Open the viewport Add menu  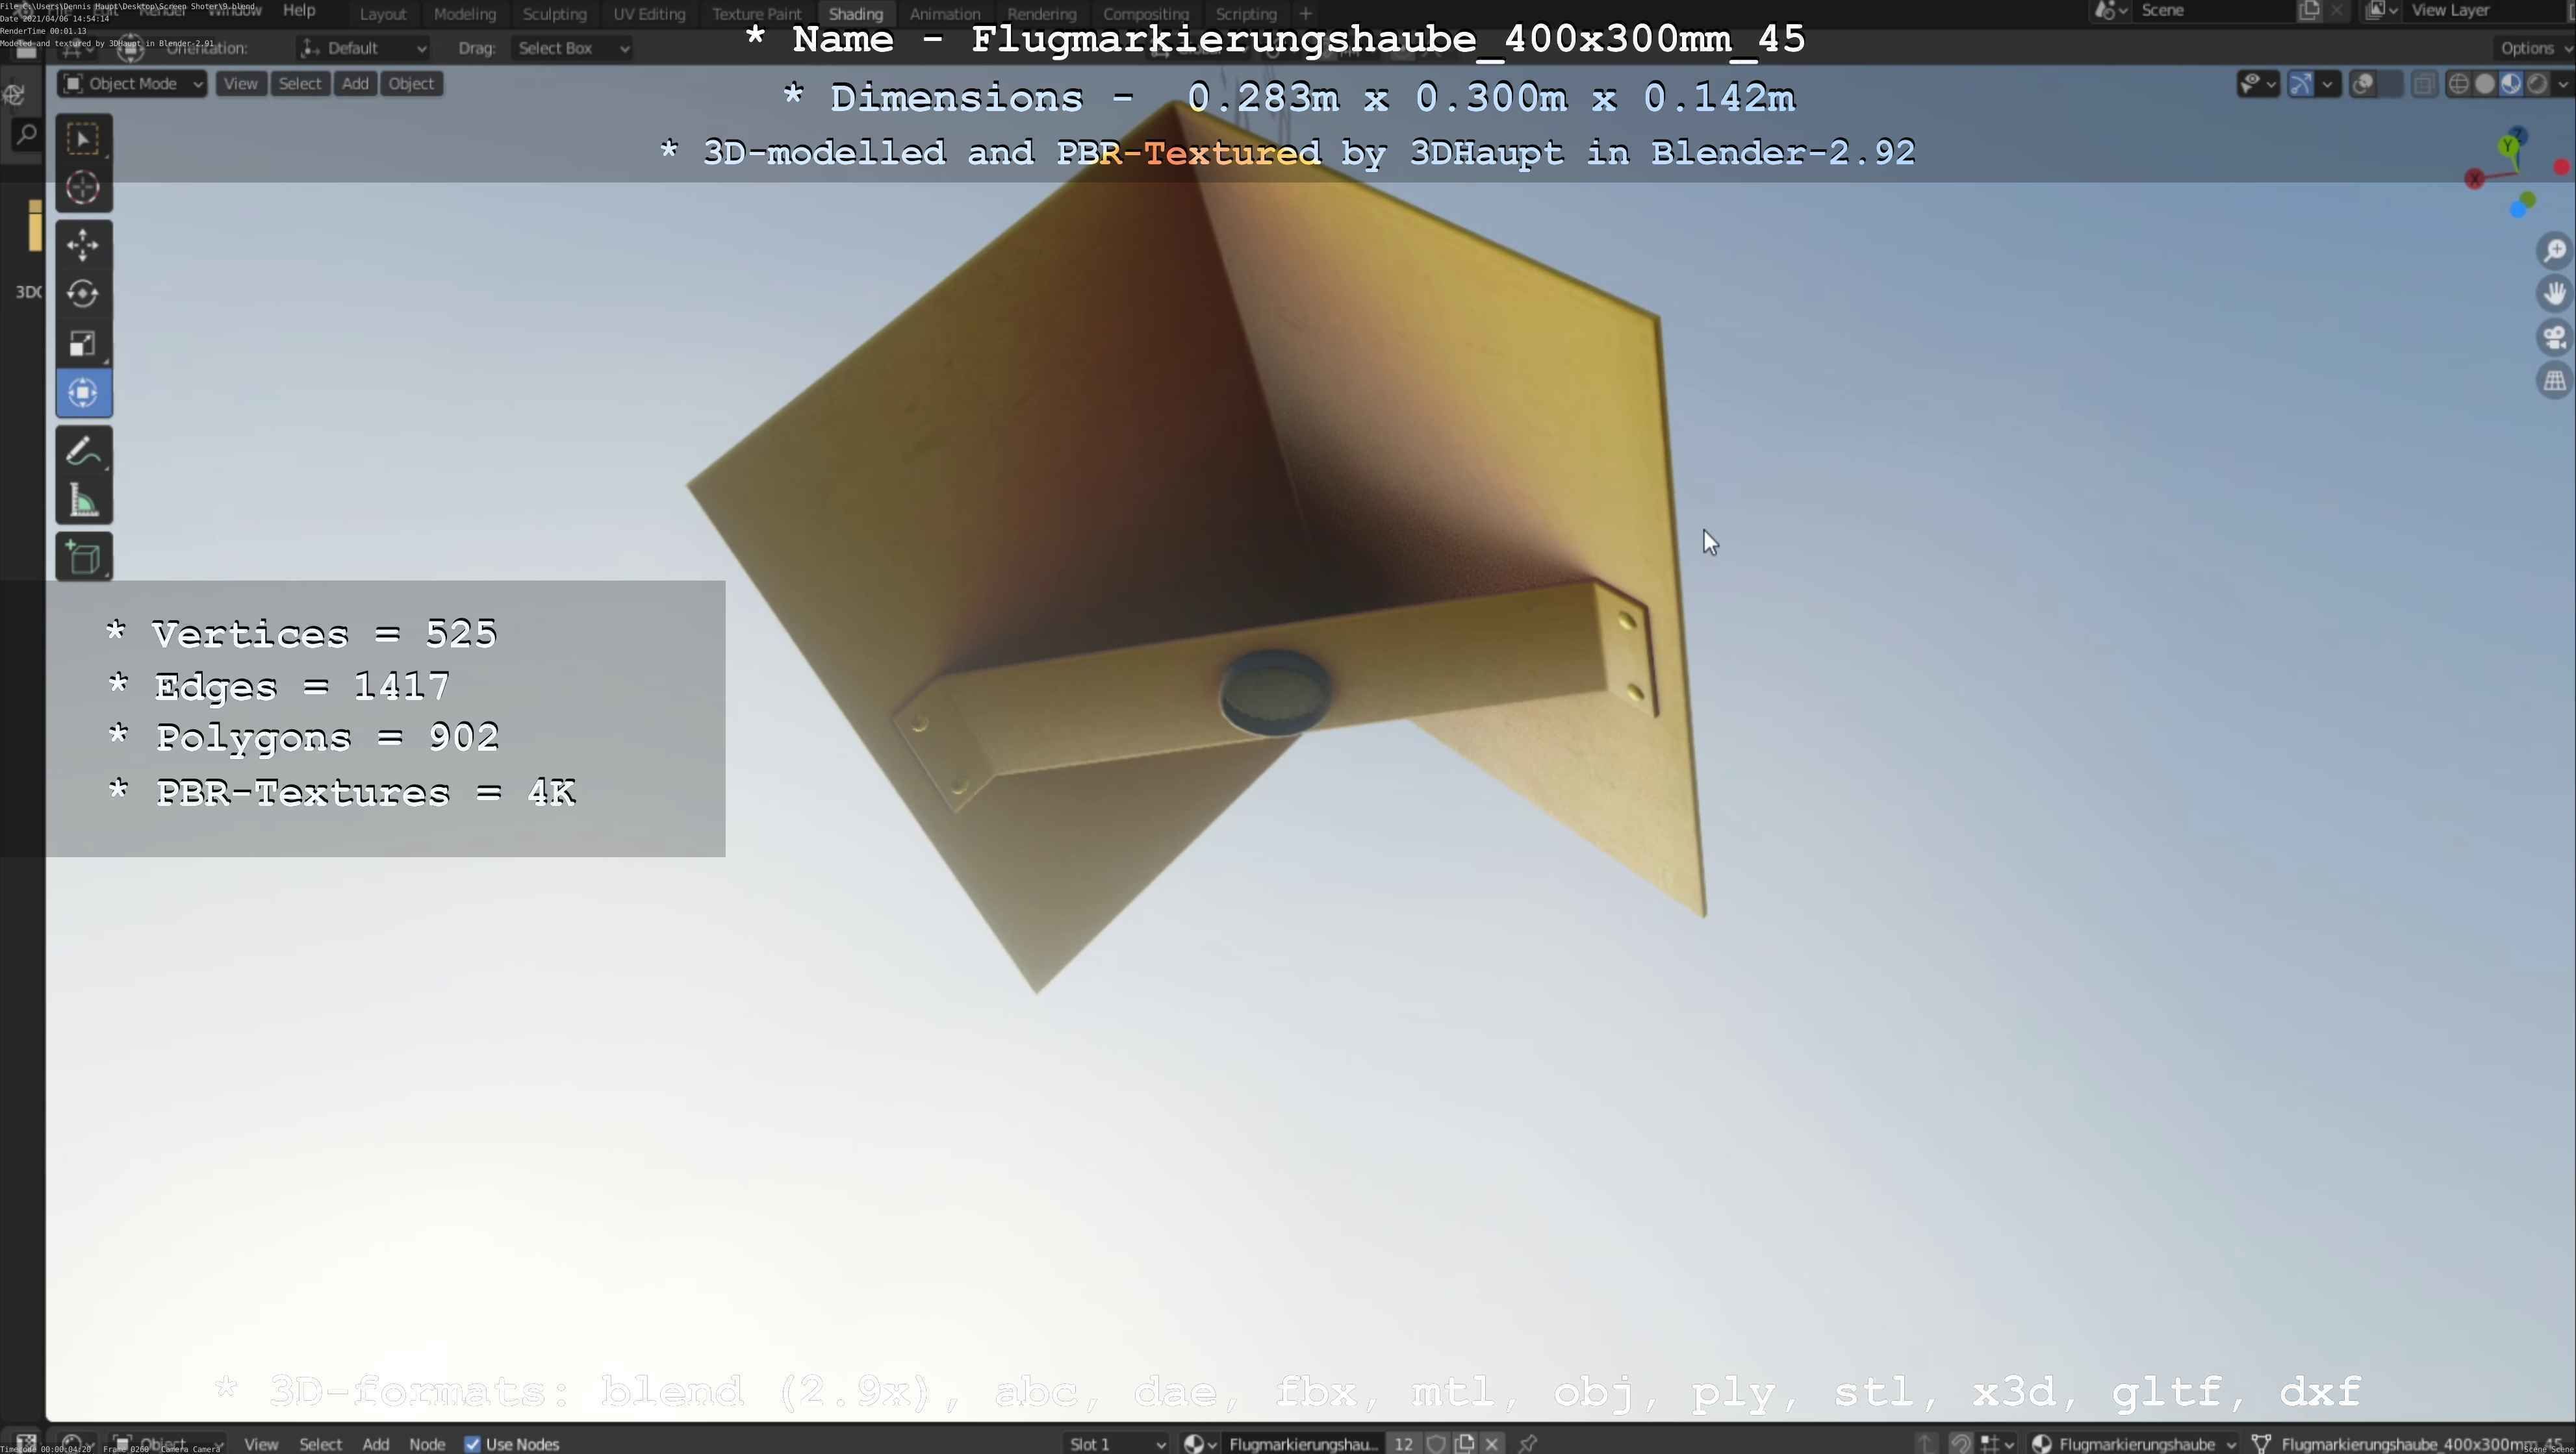tap(355, 84)
